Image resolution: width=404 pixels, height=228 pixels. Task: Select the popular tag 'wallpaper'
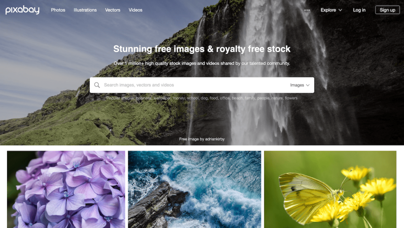click(x=162, y=98)
